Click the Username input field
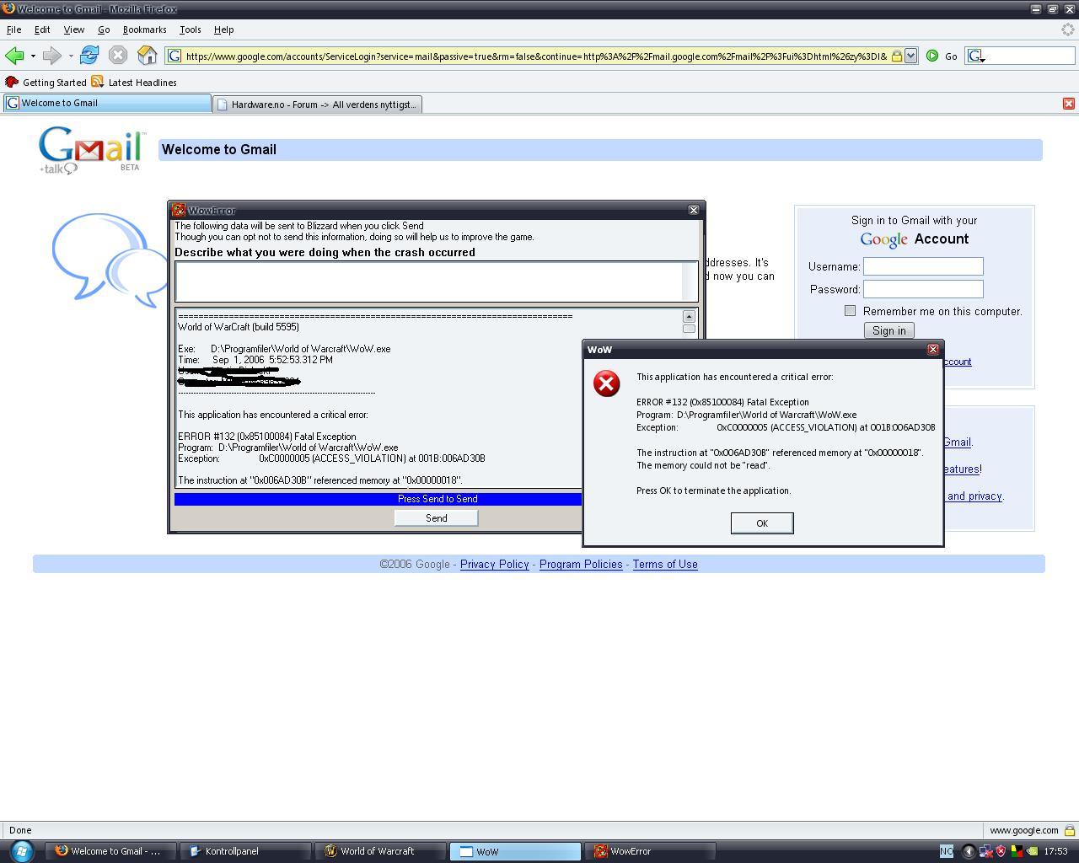The height and width of the screenshot is (863, 1079). pos(923,266)
